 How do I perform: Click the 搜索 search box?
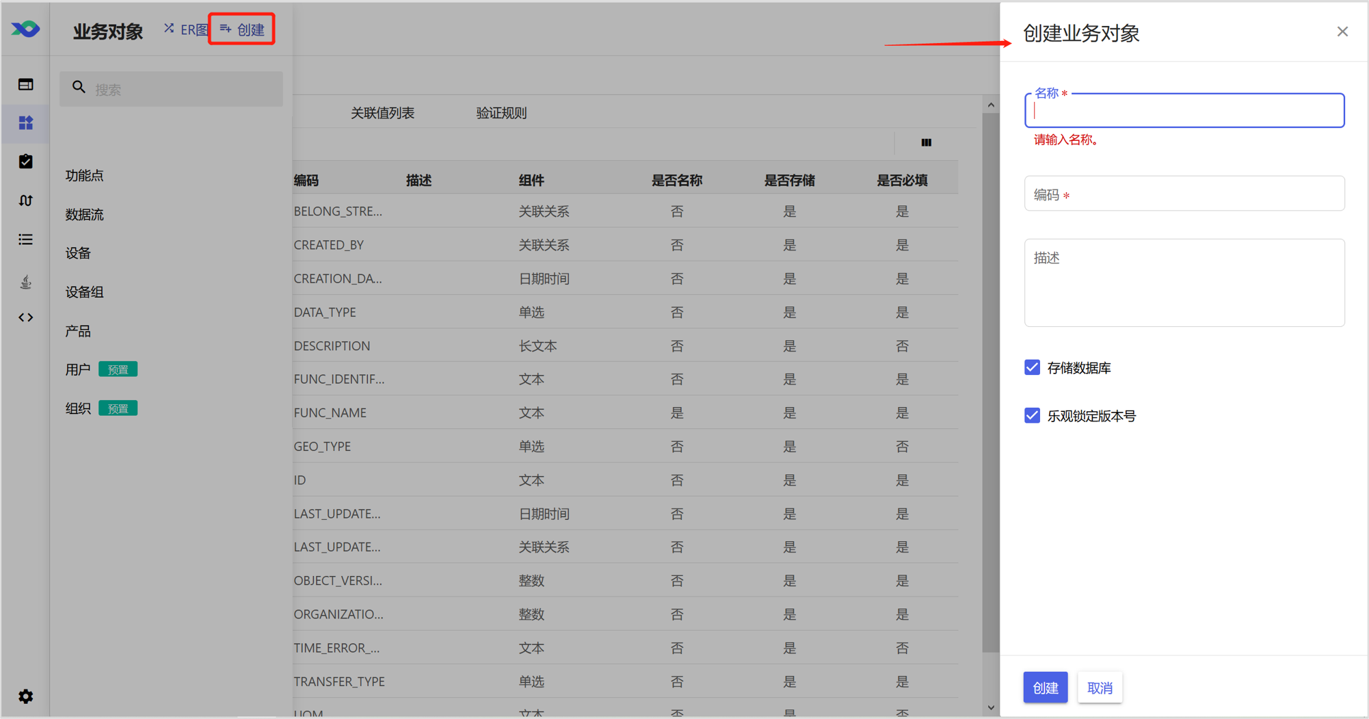(171, 89)
